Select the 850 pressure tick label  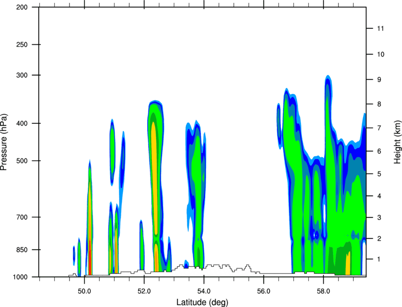pyautogui.click(x=22, y=250)
